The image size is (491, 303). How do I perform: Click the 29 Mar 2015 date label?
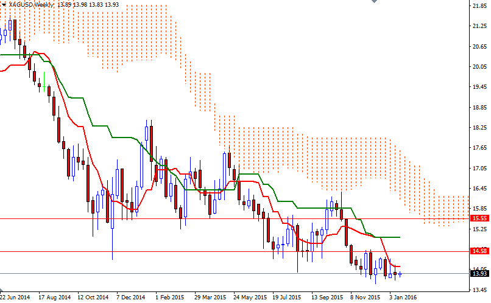210,297
